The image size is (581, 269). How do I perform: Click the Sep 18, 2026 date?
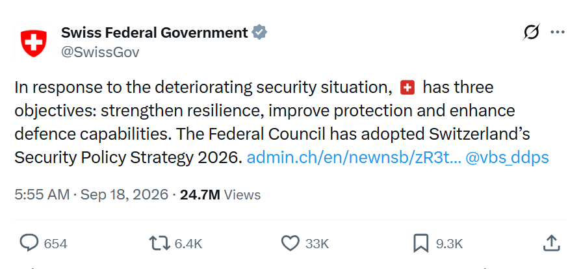pyautogui.click(x=124, y=194)
